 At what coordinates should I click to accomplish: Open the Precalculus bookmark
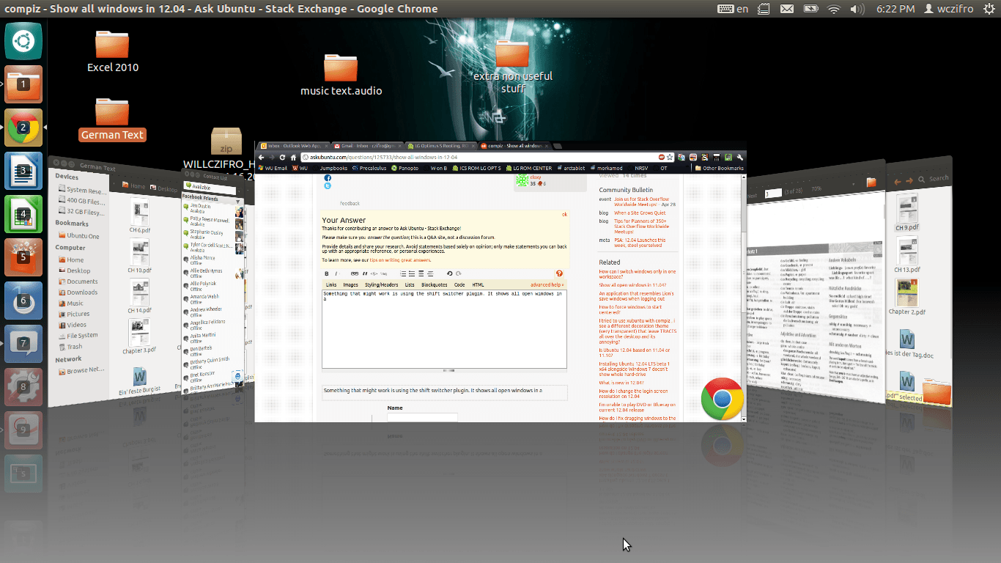pyautogui.click(x=369, y=168)
